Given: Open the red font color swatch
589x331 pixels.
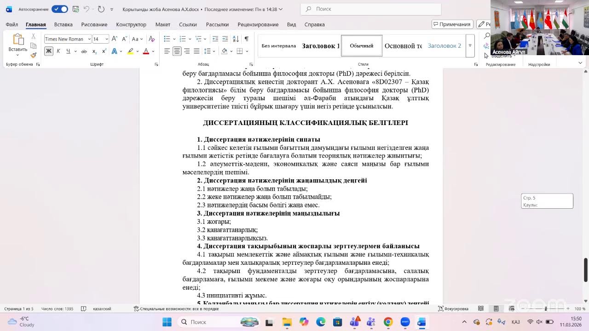Looking at the screenshot, I should point(146,51).
